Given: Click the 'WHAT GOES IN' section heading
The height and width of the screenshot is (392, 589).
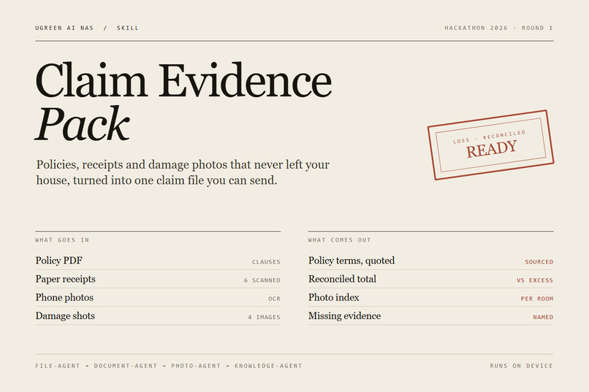Looking at the screenshot, I should click(62, 240).
